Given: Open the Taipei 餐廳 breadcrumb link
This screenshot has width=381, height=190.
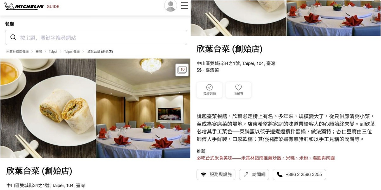Looking at the screenshot, I should 72,52.
